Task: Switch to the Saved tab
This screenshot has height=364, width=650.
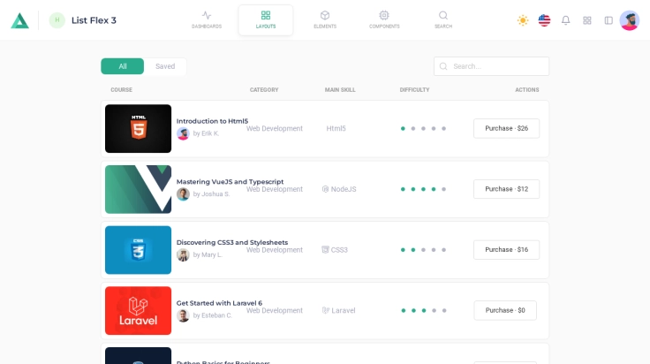Action: 165,66
